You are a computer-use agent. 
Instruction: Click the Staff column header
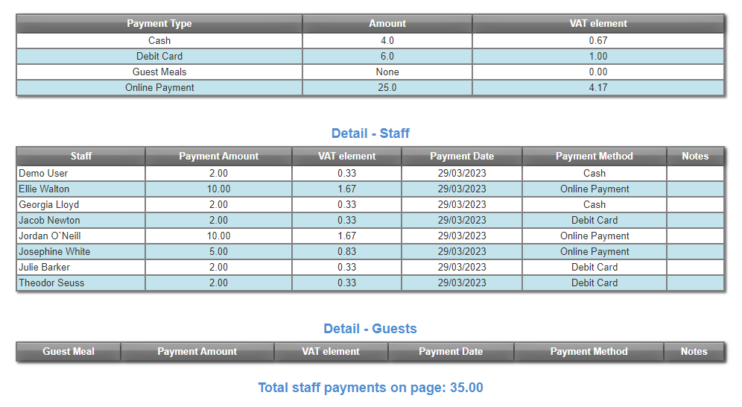click(x=81, y=157)
